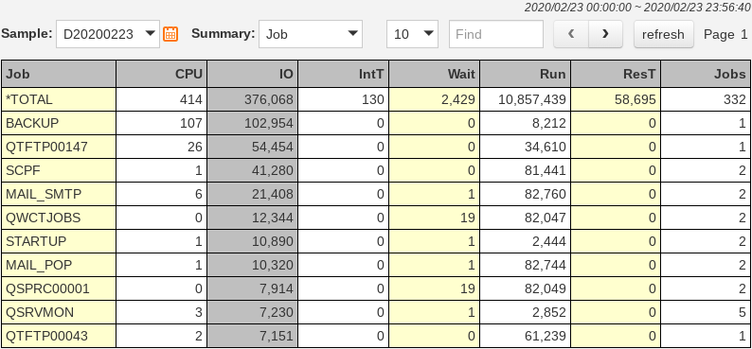
Task: Open the orange calendar date picker
Action: (x=170, y=34)
